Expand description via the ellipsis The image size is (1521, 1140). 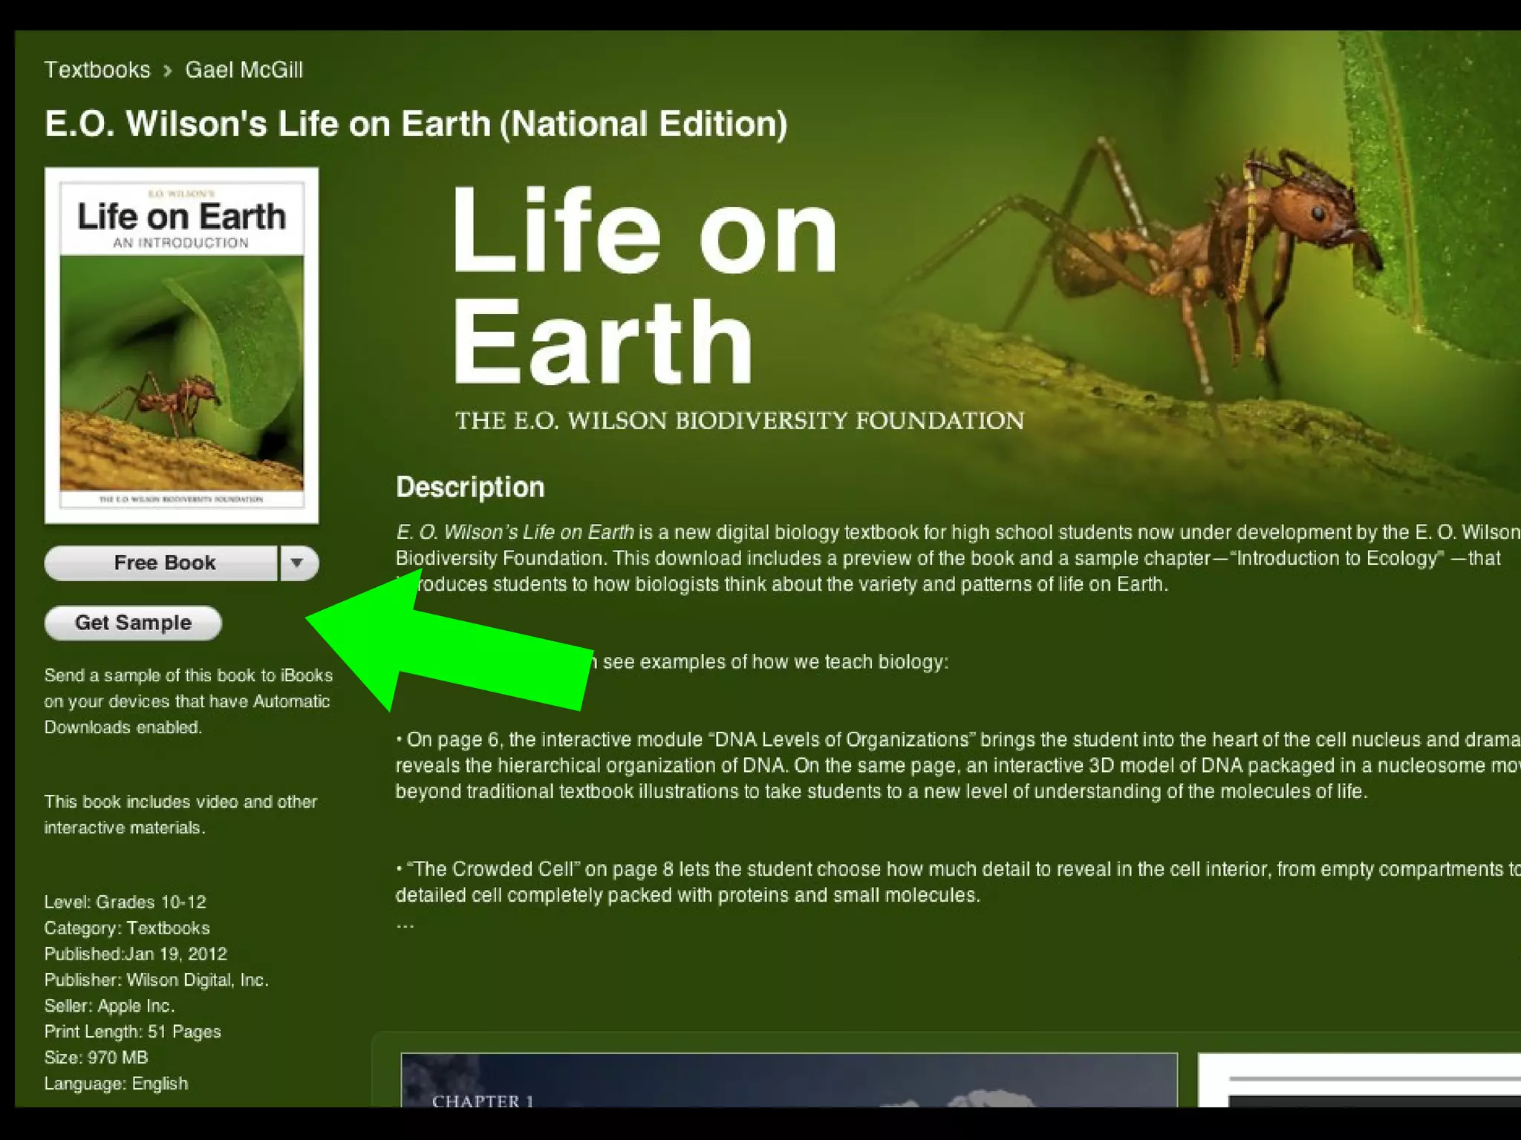(x=405, y=926)
